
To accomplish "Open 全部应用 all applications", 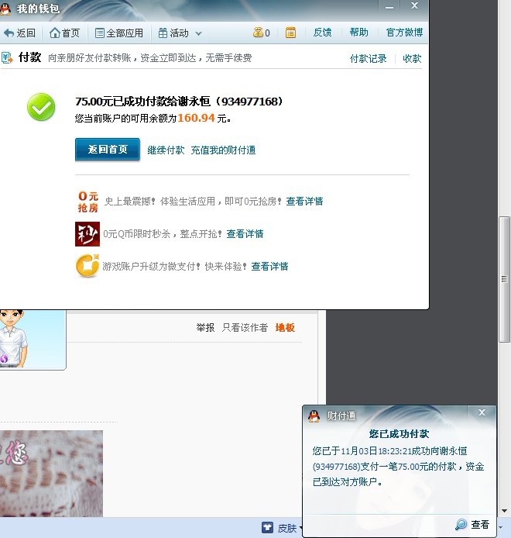I will (119, 33).
